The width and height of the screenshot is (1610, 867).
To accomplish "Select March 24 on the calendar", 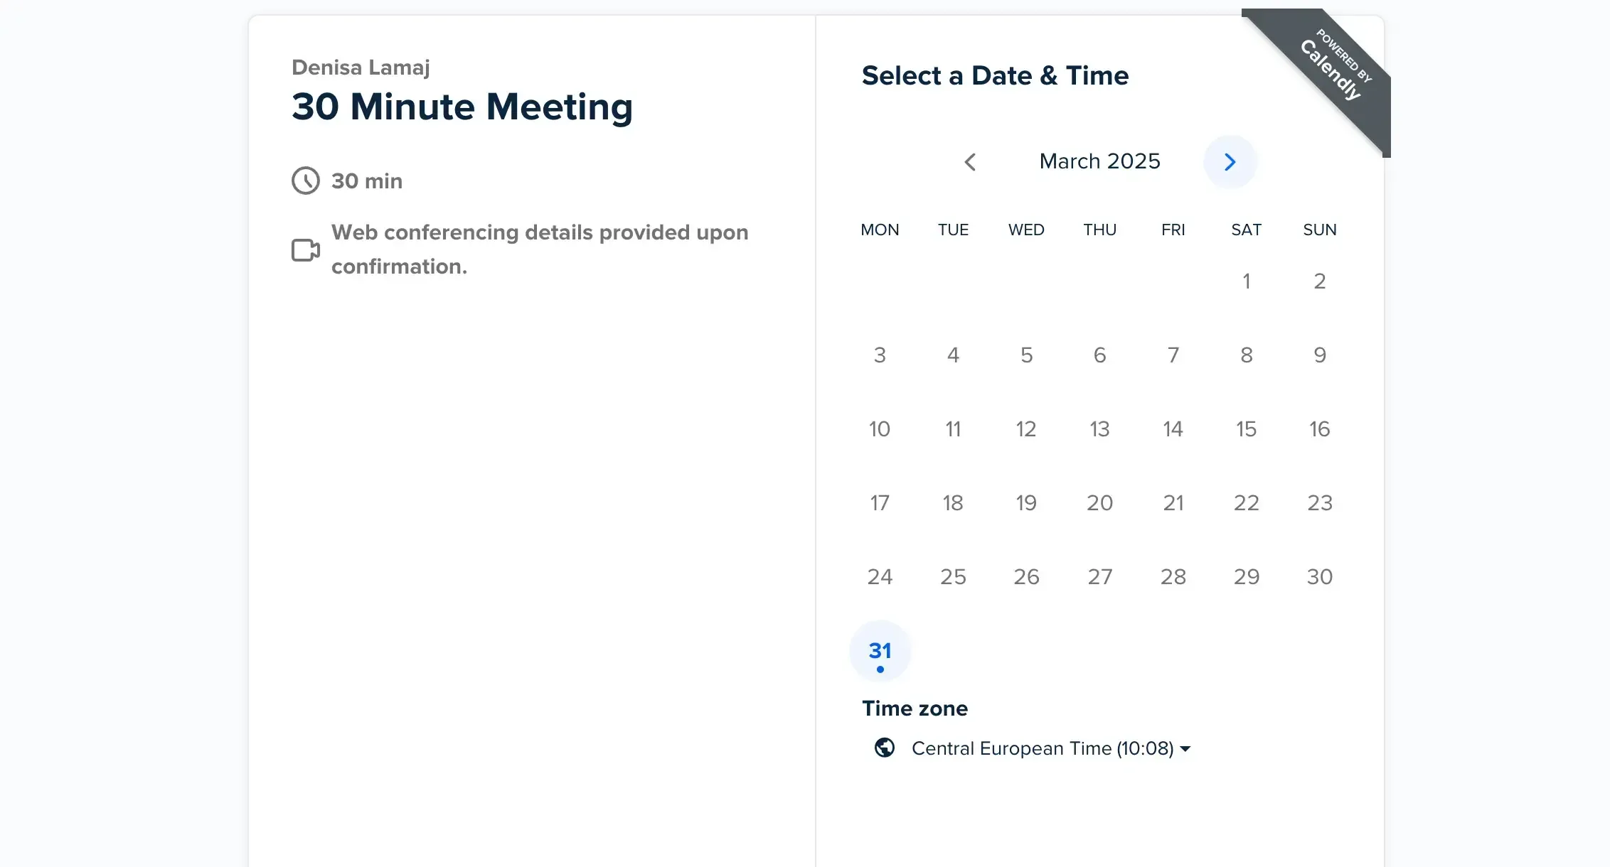I will pyautogui.click(x=880, y=576).
